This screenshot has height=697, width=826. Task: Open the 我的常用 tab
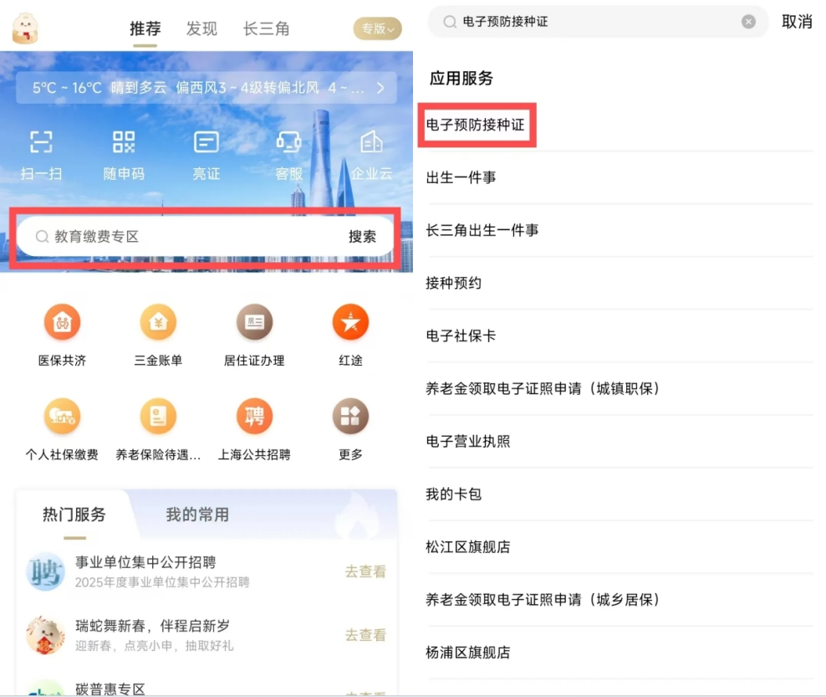coord(196,515)
